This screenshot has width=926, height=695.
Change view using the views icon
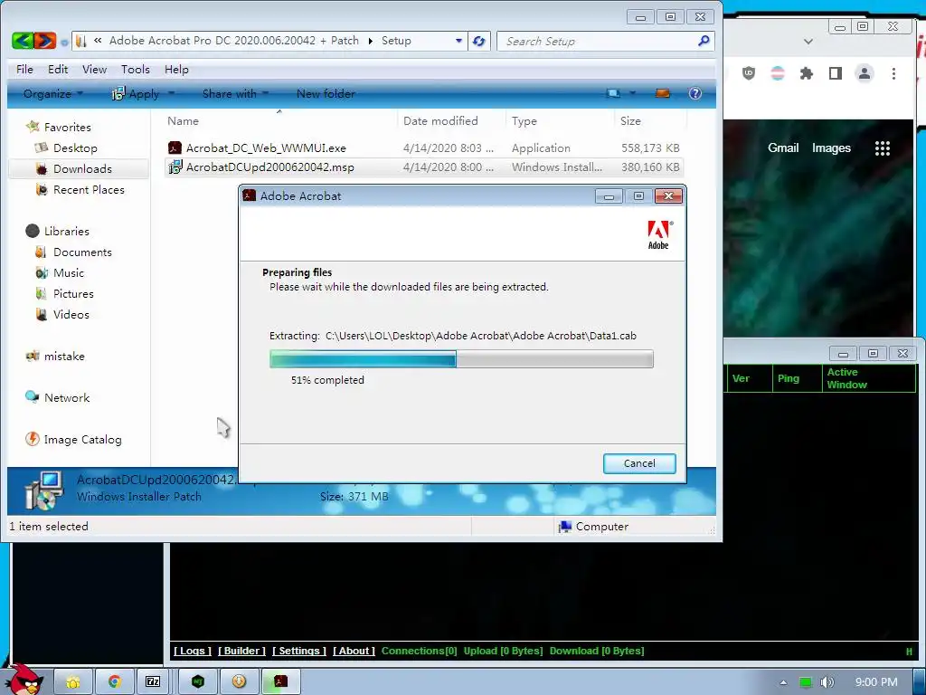[x=614, y=93]
